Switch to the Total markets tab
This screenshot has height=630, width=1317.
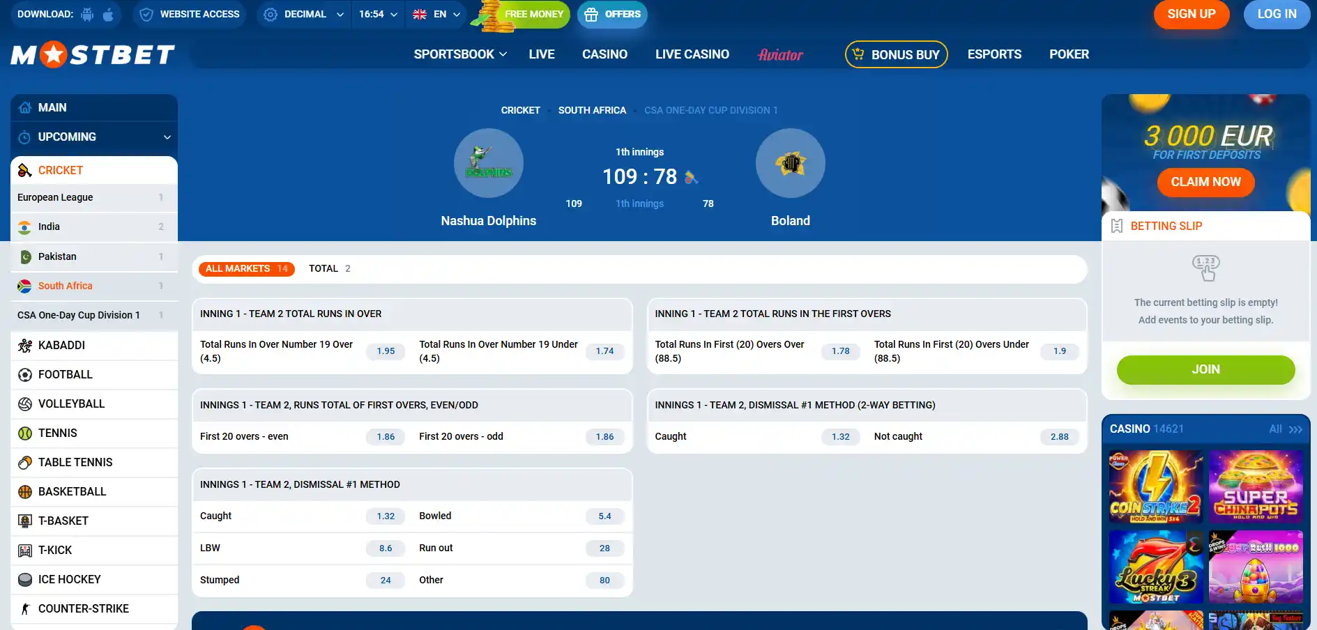click(x=330, y=269)
